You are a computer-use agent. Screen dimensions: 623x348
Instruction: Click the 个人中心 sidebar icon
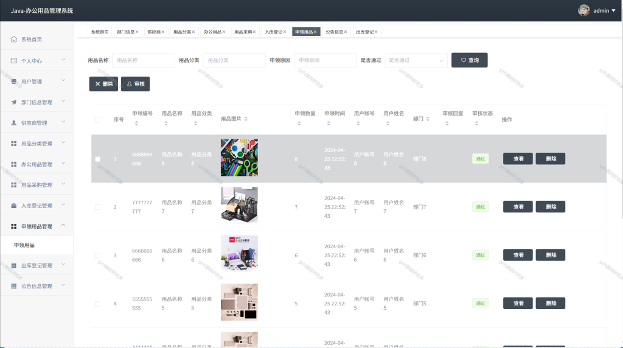pos(14,61)
